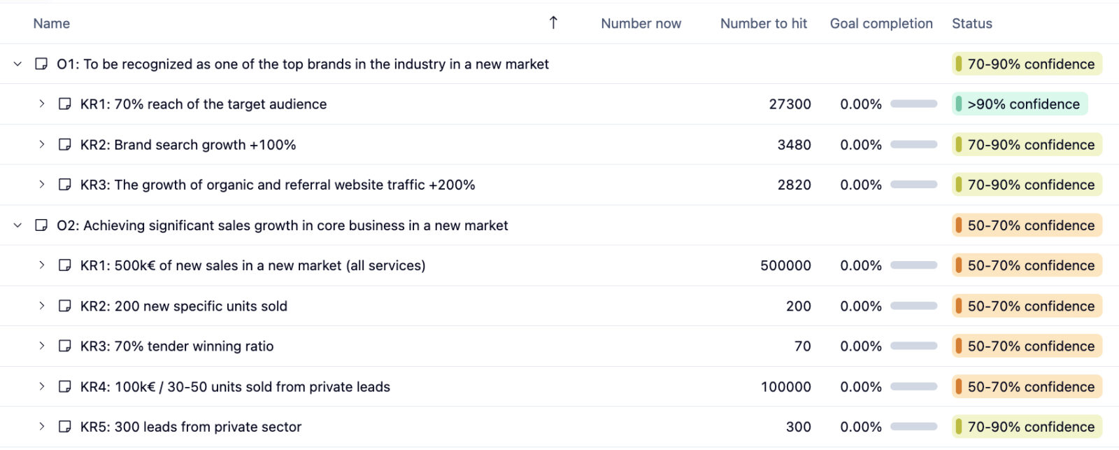Viewport: 1119px width, 450px height.
Task: Expand KR4: 100k€ private leads row
Action: 42,386
